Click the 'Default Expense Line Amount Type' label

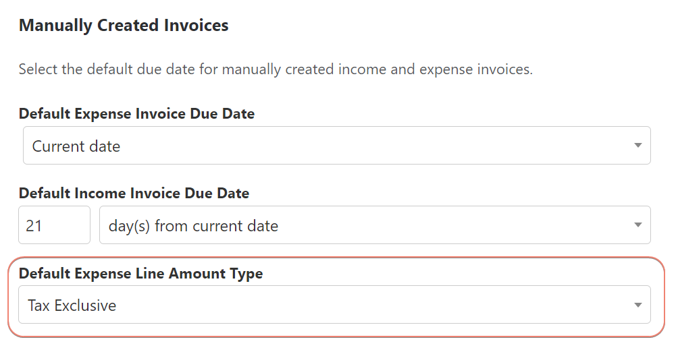pyautogui.click(x=140, y=274)
